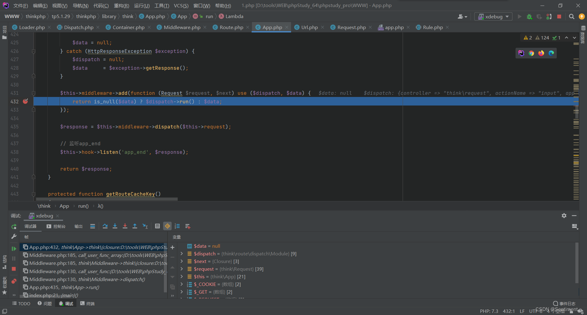This screenshot has height=315, width=587.
Task: Click Step Into debugger icon
Action: point(115,226)
